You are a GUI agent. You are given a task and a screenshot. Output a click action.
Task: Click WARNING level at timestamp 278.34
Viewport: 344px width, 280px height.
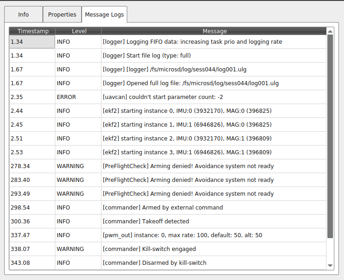[x=78, y=166]
